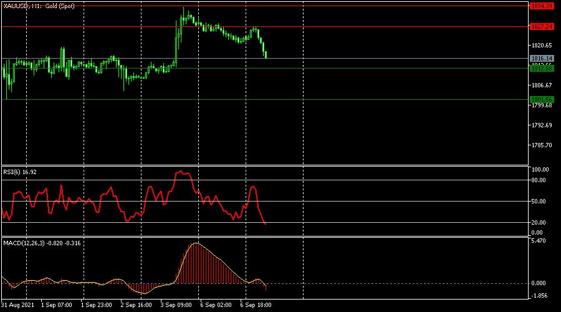Click the XAUUSD, H1: Gold (Spot) chart title
This screenshot has width=561, height=312.
coord(39,6)
